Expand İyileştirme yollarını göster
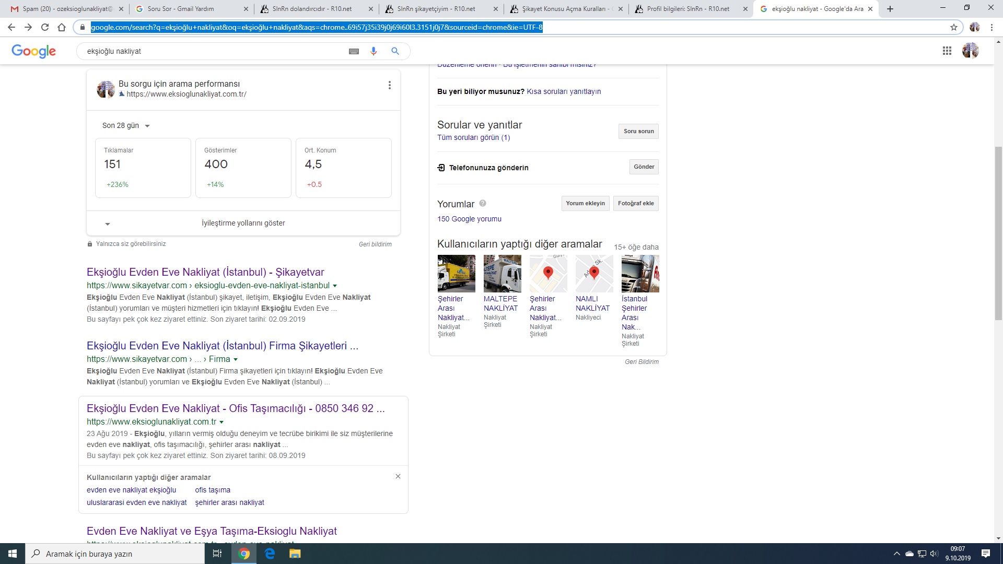Screen dimensions: 1003x564 (243, 223)
